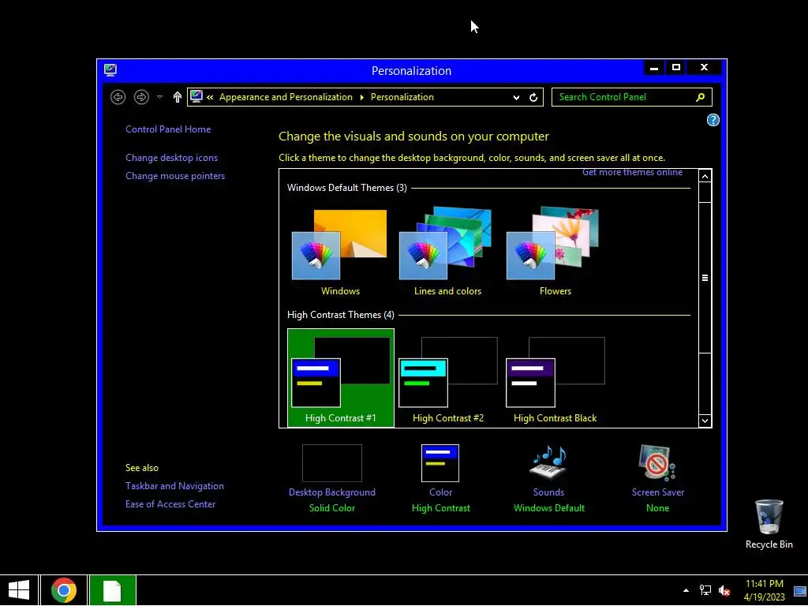Viewport: 808px width, 606px height.
Task: Click the muted volume tray icon
Action: (x=724, y=590)
